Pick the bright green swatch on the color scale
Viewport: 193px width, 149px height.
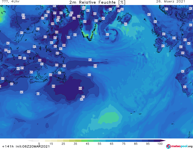pos(84,141)
